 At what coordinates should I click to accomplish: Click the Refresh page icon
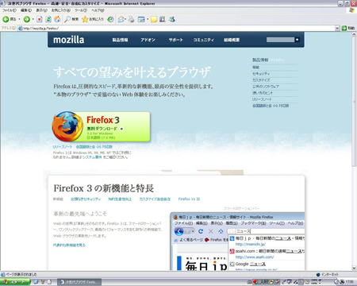[x=48, y=19]
